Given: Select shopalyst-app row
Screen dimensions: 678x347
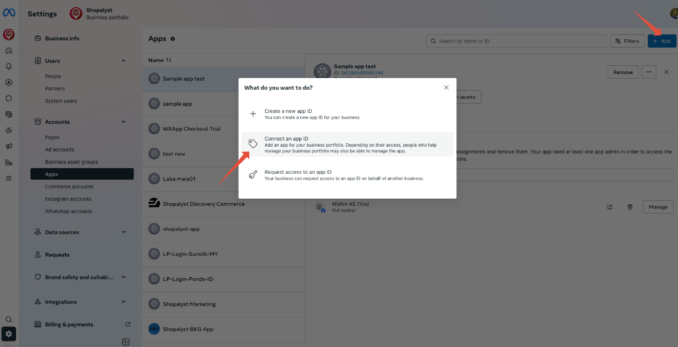Looking at the screenshot, I should click(x=224, y=229).
